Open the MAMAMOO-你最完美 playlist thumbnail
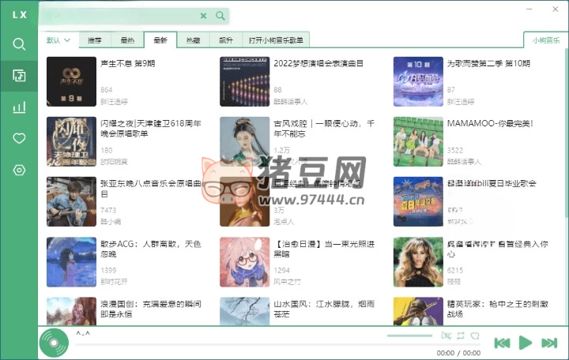 coord(418,142)
